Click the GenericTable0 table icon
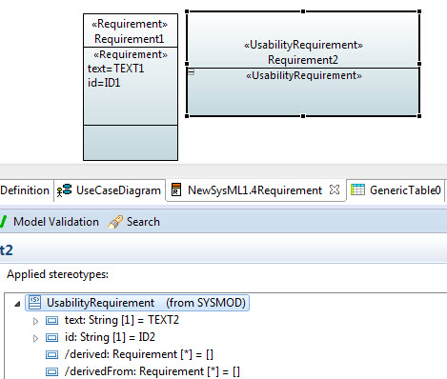Image resolution: width=447 pixels, height=379 pixels. pos(357,189)
